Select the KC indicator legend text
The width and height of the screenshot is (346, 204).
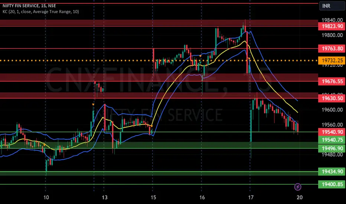[x=40, y=12]
